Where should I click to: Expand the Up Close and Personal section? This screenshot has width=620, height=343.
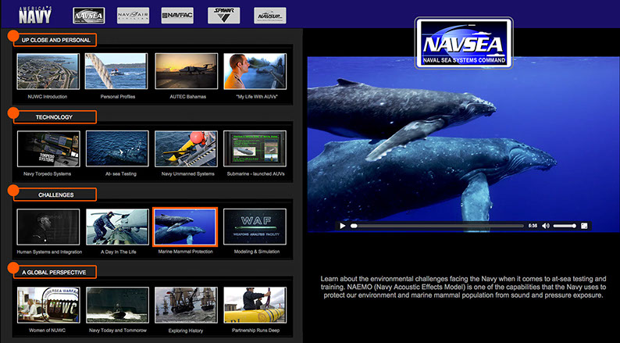(56, 40)
